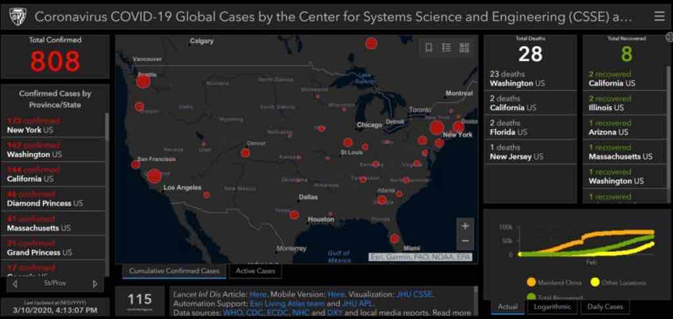673x319 pixels.
Task: Select Diamond Princess US confirmed row
Action: coord(54,199)
